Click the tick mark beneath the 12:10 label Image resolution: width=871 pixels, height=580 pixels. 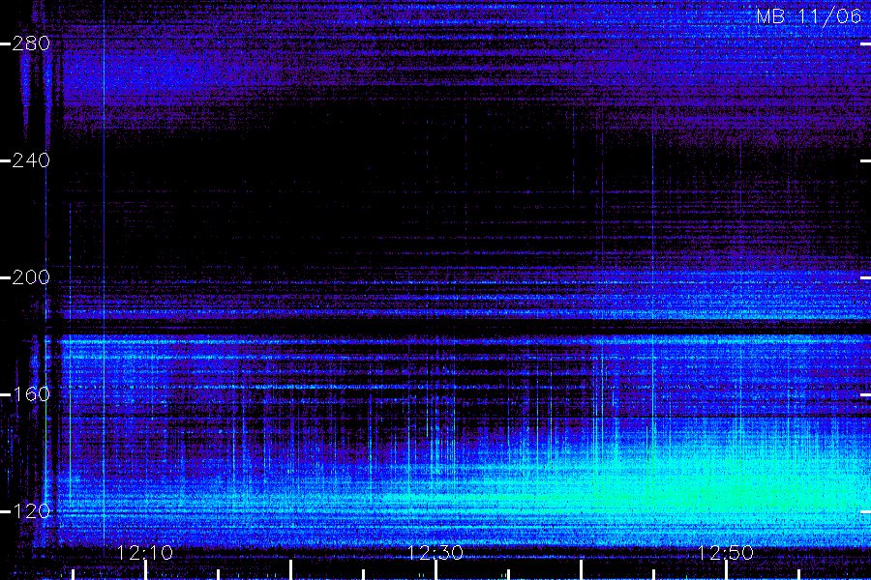[145, 570]
